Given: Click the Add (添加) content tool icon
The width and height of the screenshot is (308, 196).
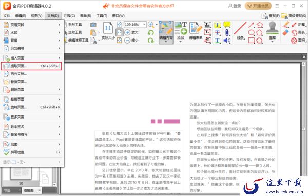Looking at the screenshot, I should tap(181, 29).
